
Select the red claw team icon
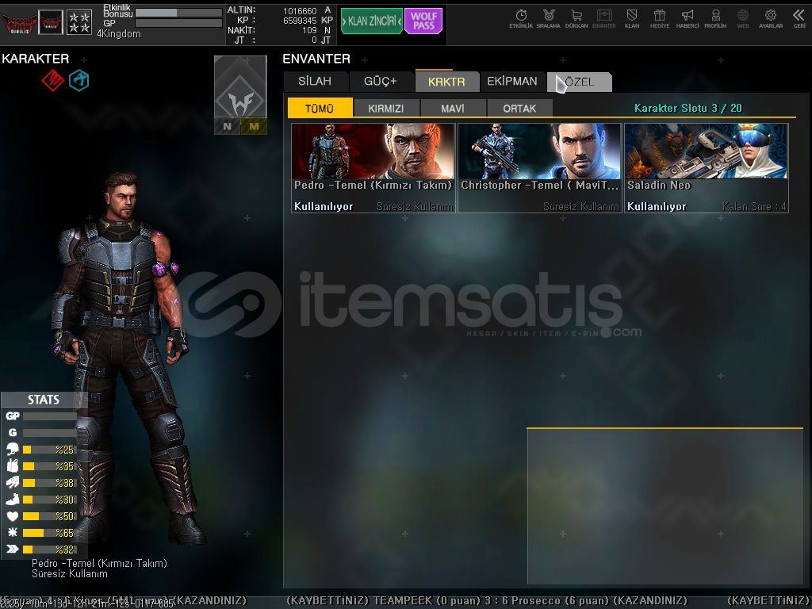53,80
